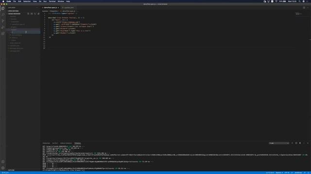The height and width of the screenshot is (174, 311).
Task: Collapse the CROSS-BROWSER folder section
Action: point(14,14)
